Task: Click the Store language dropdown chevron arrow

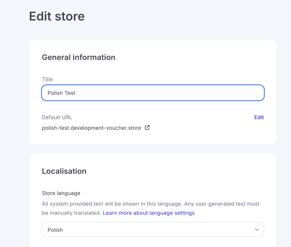Action: 257,230
